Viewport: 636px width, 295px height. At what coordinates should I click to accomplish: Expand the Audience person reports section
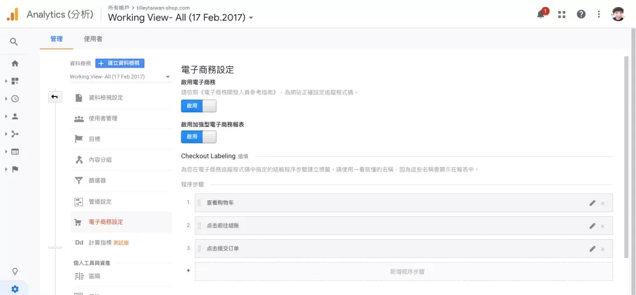pyautogui.click(x=15, y=116)
